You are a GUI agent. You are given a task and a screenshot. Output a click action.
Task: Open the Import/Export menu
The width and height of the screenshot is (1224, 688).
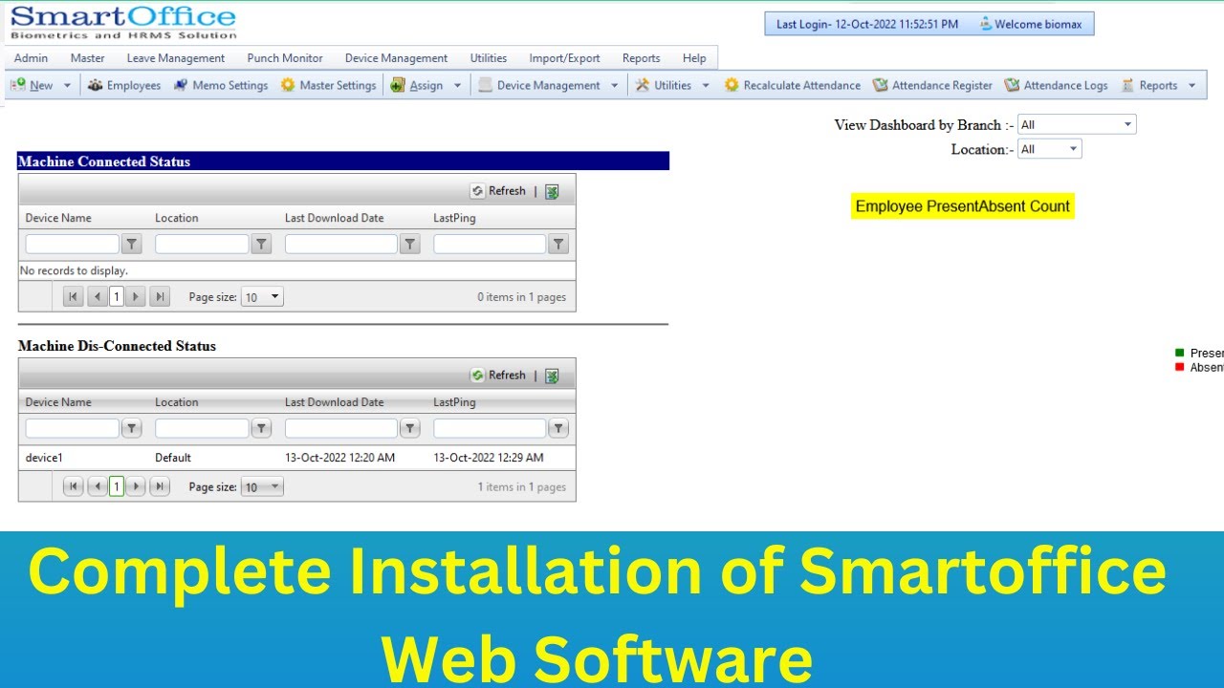(x=565, y=58)
